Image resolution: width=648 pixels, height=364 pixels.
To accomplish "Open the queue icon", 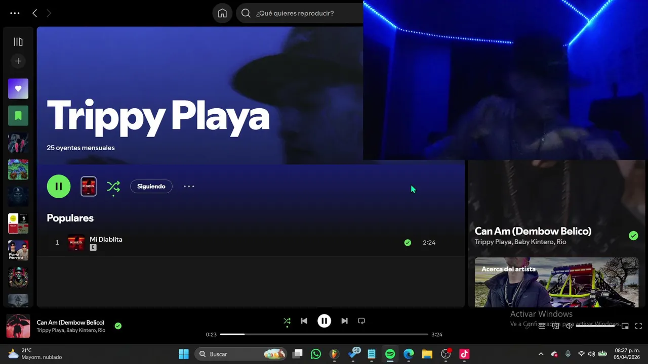I will [x=542, y=326].
